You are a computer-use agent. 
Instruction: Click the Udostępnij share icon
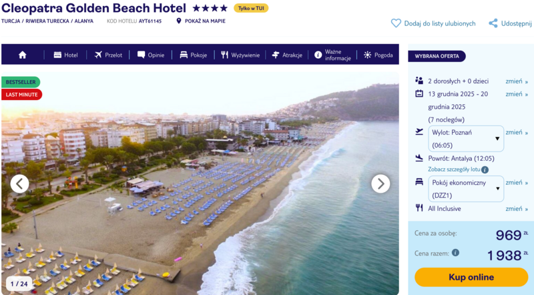click(493, 23)
